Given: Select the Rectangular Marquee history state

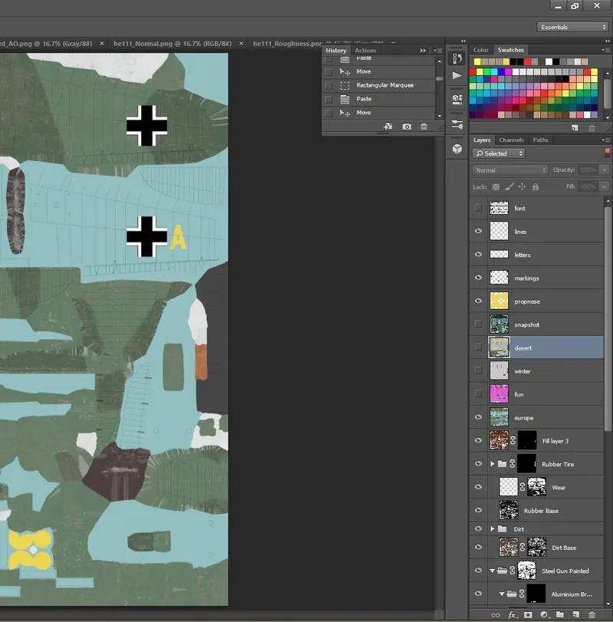Looking at the screenshot, I should (x=385, y=85).
